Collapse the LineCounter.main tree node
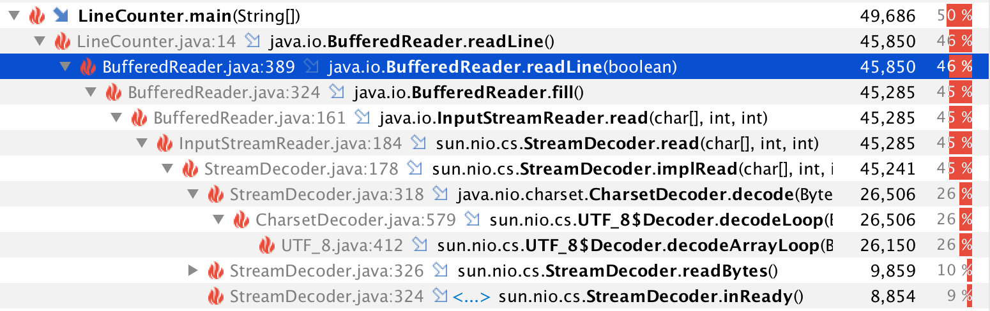The height and width of the screenshot is (311, 990). click(14, 16)
